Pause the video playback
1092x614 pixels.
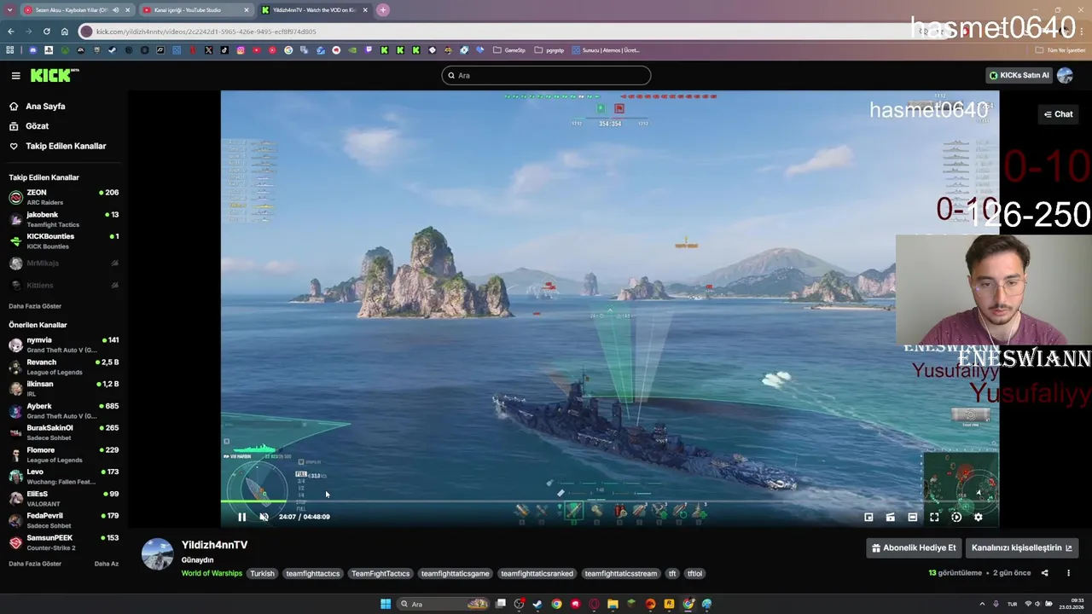(x=241, y=517)
